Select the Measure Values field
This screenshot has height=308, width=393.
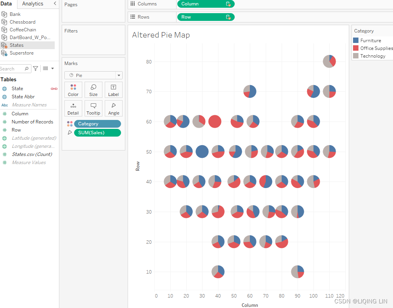tap(29, 163)
